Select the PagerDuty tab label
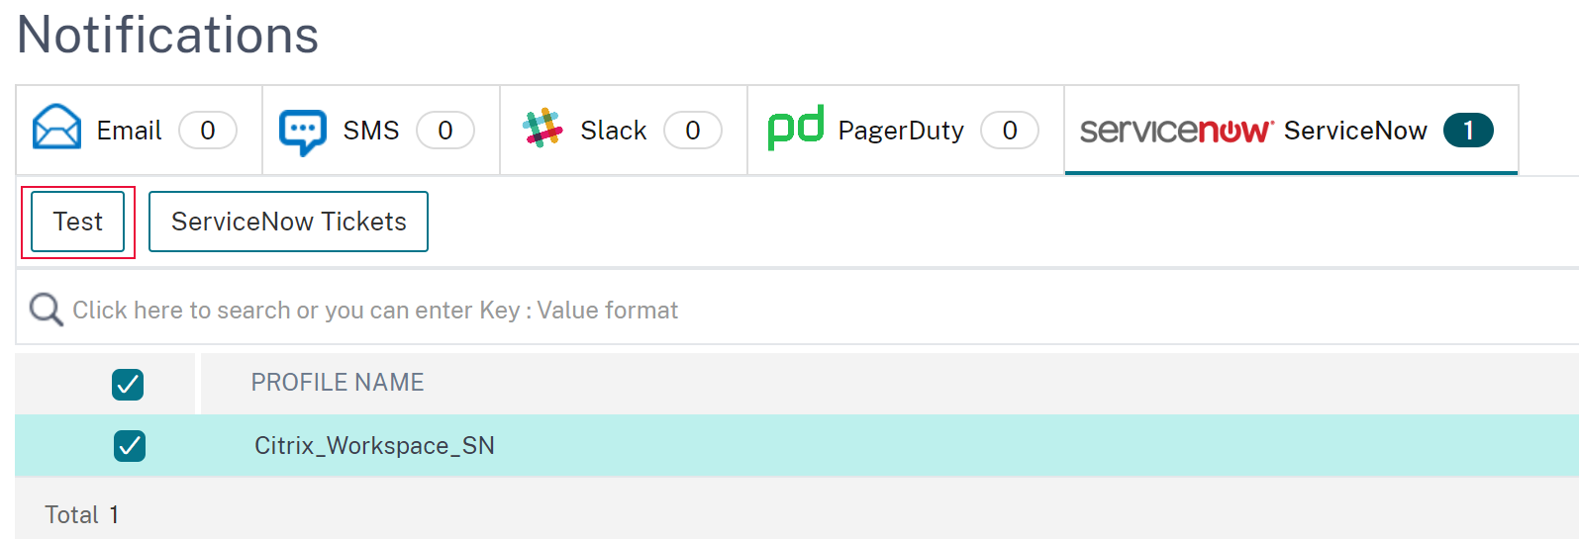The image size is (1579, 539). [x=901, y=131]
